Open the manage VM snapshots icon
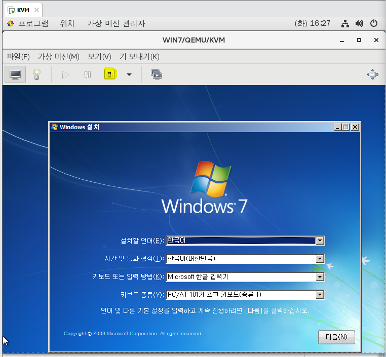This screenshot has height=357, width=386. [x=156, y=74]
